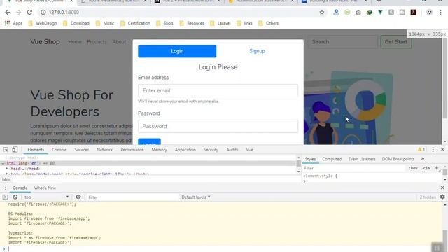Open the WebDesign bookmarks folder

(43, 23)
